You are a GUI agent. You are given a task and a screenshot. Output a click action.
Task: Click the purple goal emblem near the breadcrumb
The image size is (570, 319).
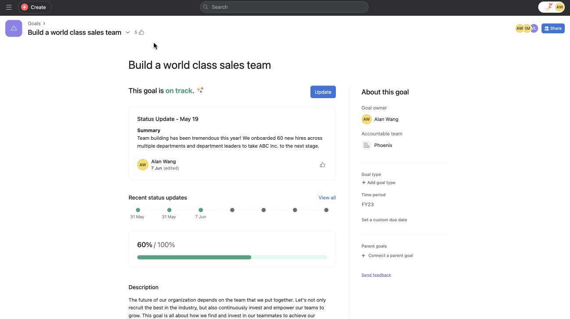pyautogui.click(x=14, y=28)
